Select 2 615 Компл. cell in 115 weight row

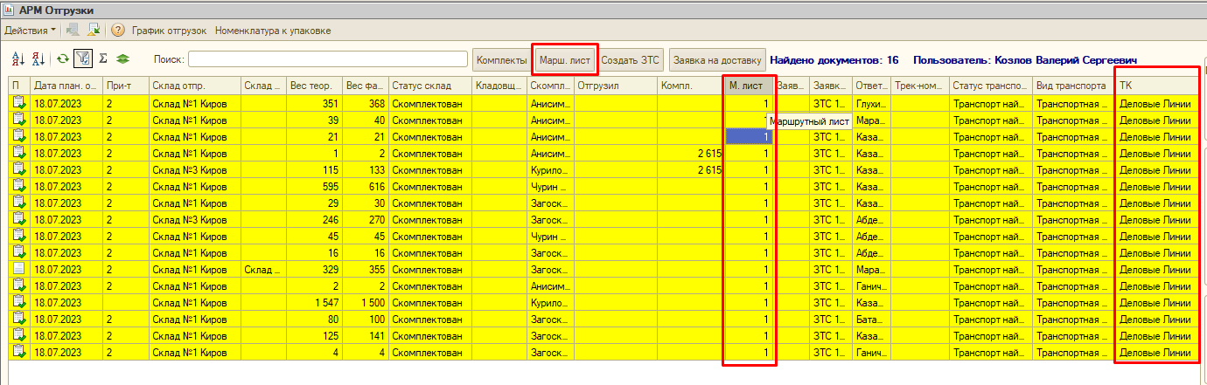pyautogui.click(x=690, y=169)
